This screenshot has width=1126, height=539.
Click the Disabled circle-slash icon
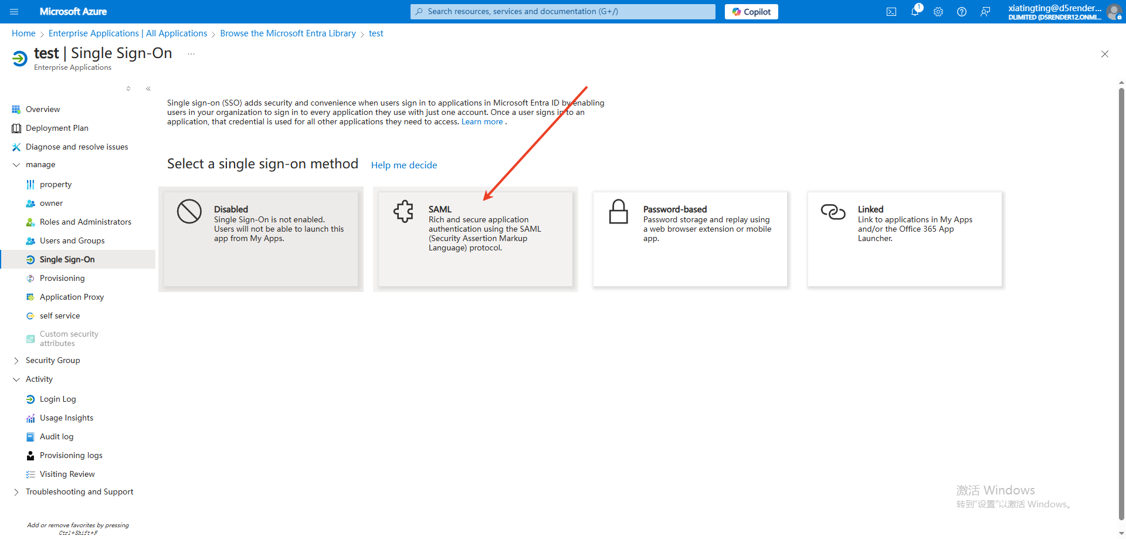(189, 211)
